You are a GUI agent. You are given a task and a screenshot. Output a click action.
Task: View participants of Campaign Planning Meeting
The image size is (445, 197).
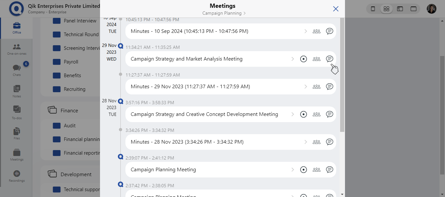316,169
